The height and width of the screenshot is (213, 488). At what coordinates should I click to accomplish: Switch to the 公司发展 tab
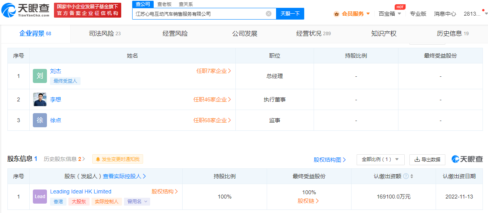(x=245, y=34)
